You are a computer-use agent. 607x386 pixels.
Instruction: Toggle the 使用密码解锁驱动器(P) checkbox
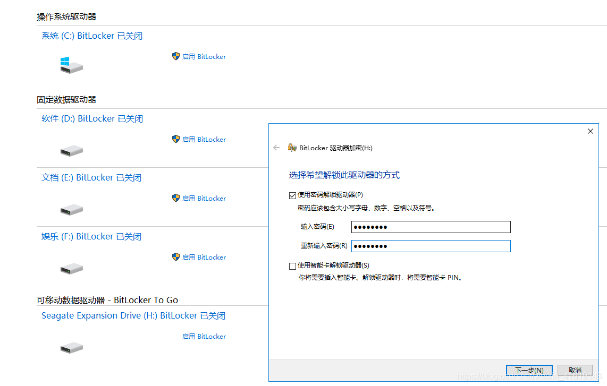point(293,195)
